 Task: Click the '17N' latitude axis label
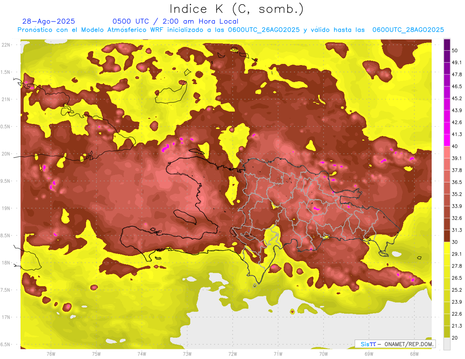pos(6,317)
